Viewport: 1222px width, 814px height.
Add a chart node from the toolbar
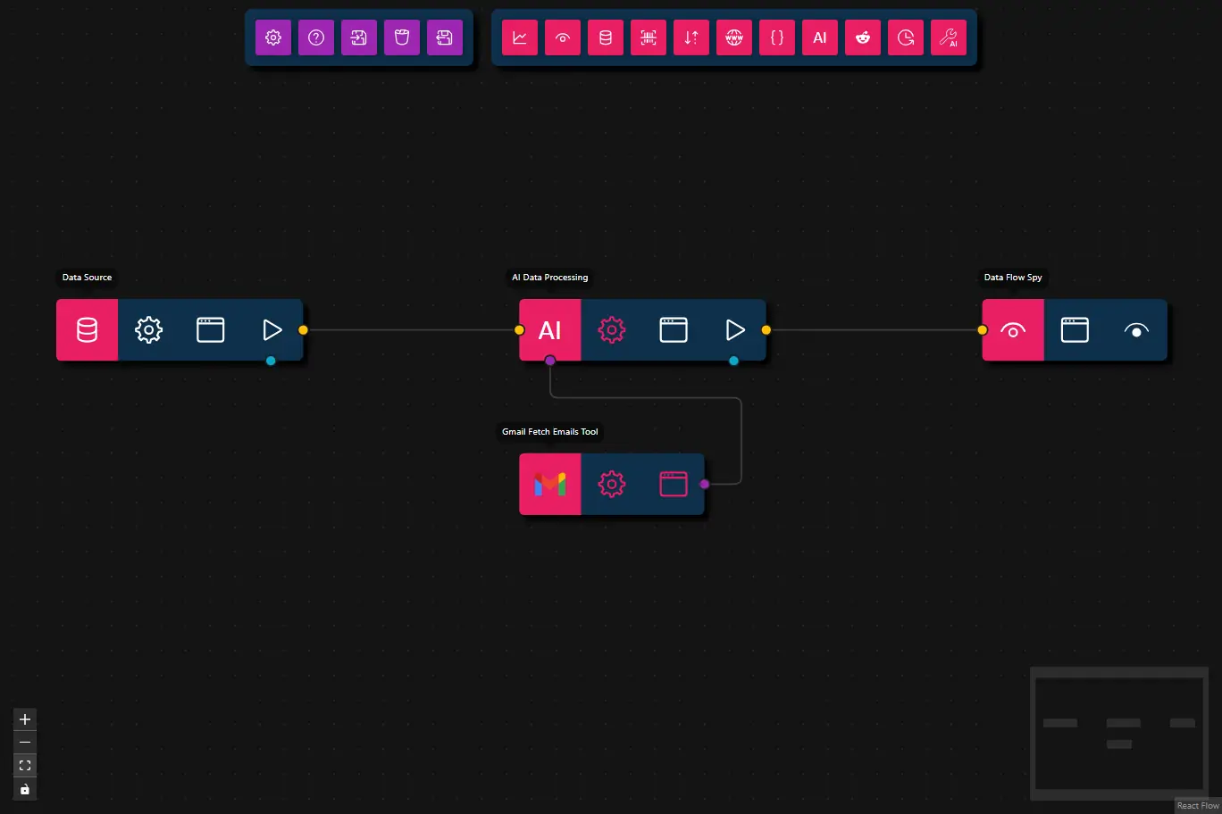coord(520,37)
